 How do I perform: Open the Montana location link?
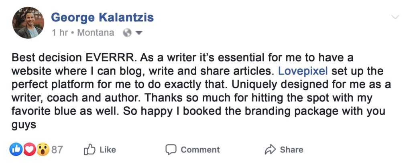pos(96,33)
